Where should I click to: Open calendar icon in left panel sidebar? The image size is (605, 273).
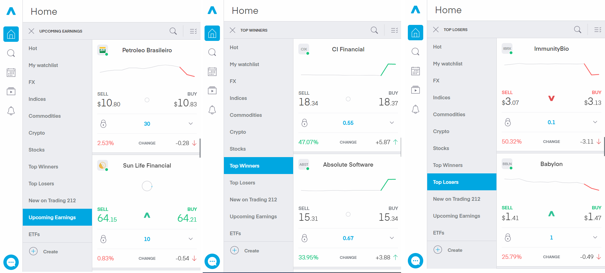tap(11, 73)
